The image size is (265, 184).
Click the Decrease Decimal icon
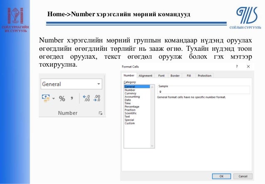click(96, 99)
